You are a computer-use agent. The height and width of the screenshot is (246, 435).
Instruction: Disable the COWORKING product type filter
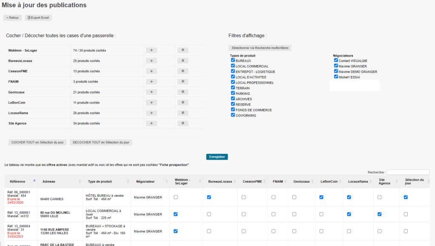pos(233,115)
